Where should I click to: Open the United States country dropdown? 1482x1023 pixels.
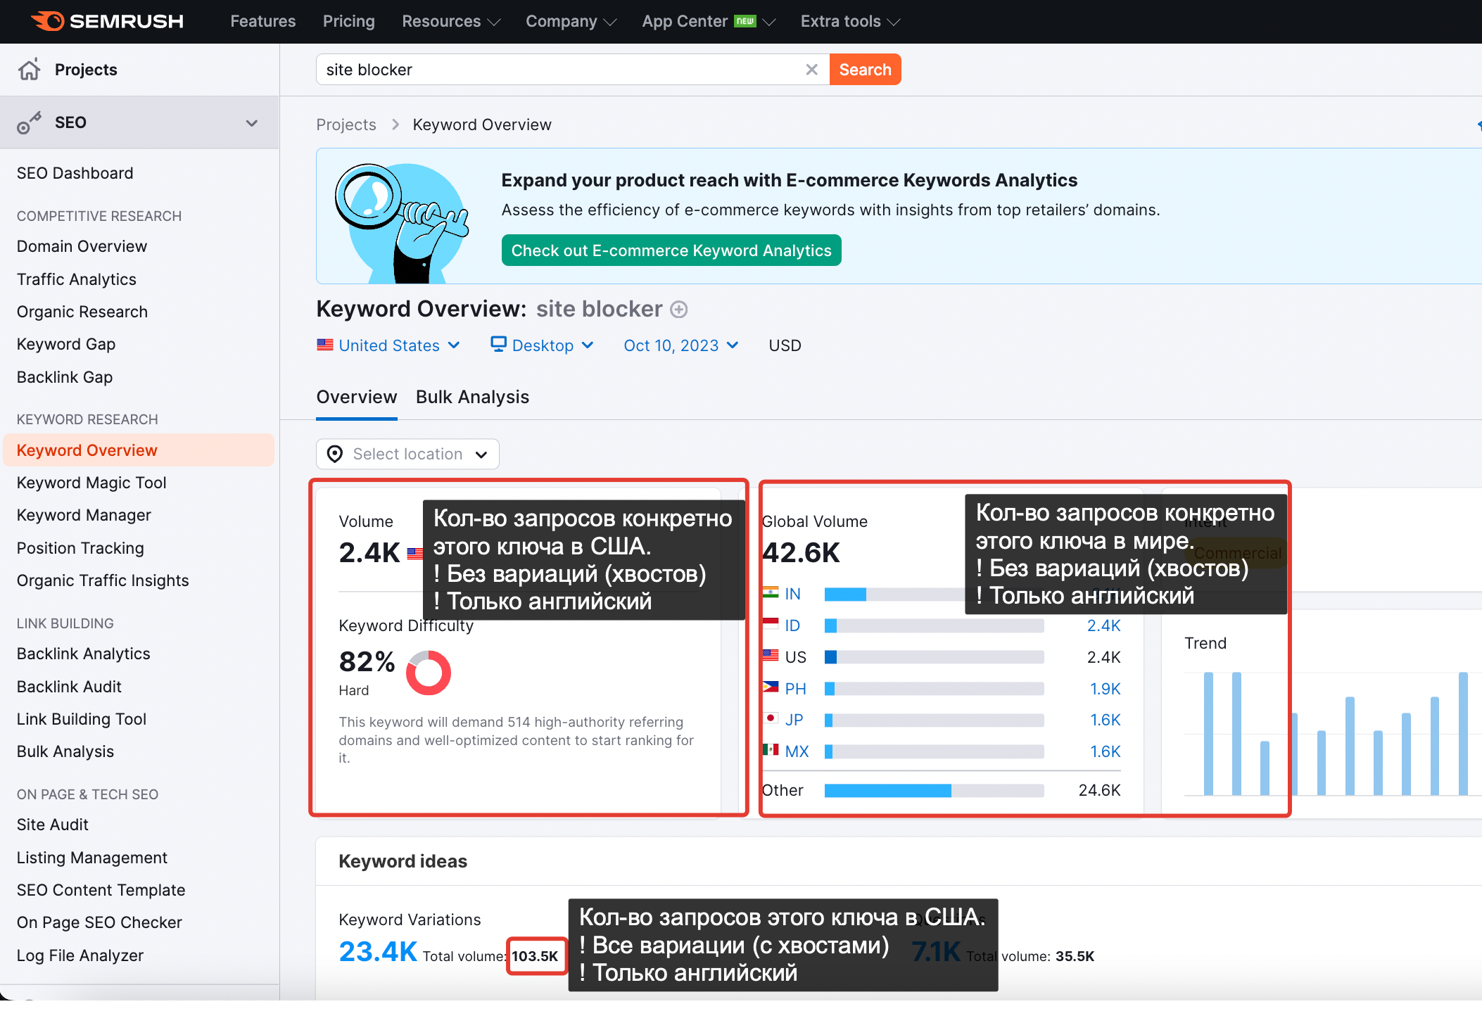point(389,345)
